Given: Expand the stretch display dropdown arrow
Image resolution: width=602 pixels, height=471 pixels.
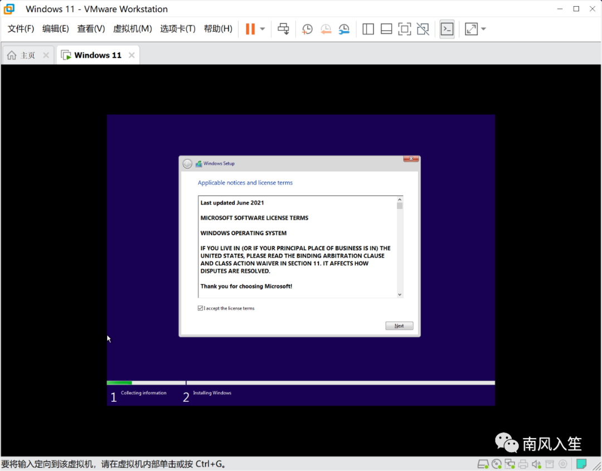Looking at the screenshot, I should (483, 29).
